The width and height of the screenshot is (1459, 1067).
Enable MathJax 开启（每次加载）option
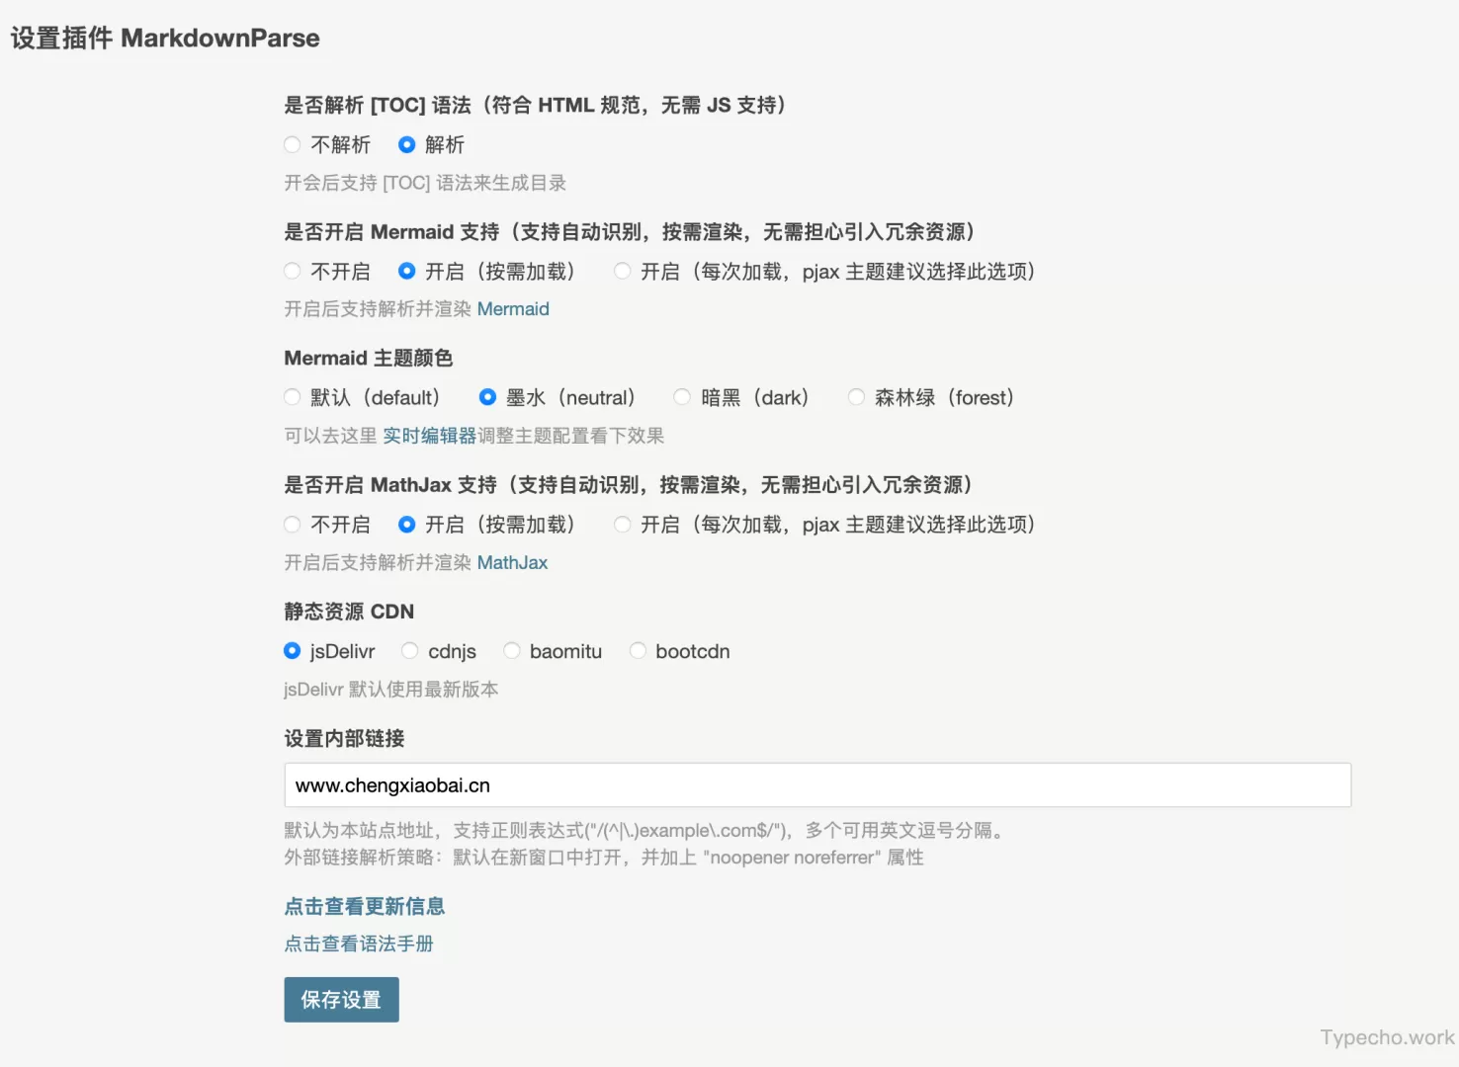click(x=622, y=524)
